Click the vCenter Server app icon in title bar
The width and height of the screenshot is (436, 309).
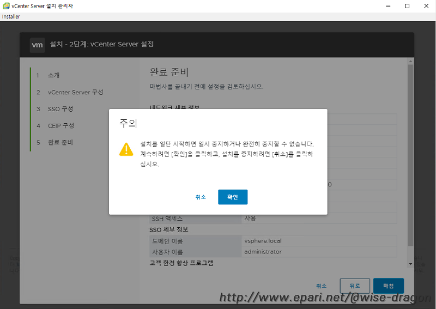tap(6, 6)
